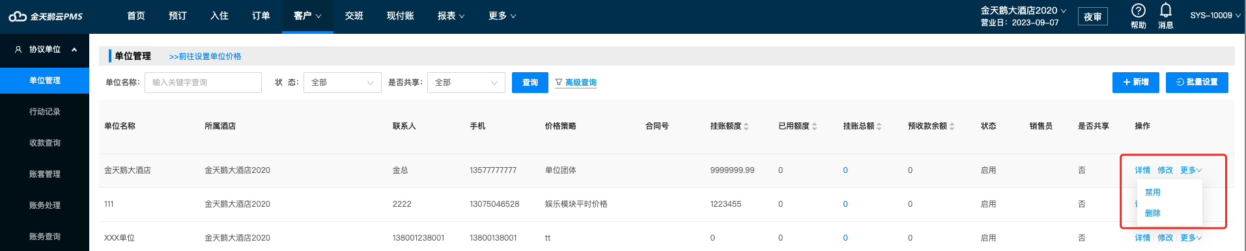Click the contact name 金总

pyautogui.click(x=400, y=170)
